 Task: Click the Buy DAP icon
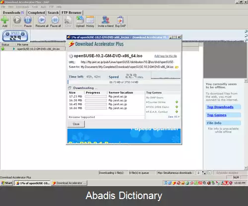121,20
